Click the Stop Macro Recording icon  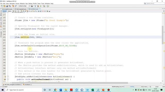(45, 11)
